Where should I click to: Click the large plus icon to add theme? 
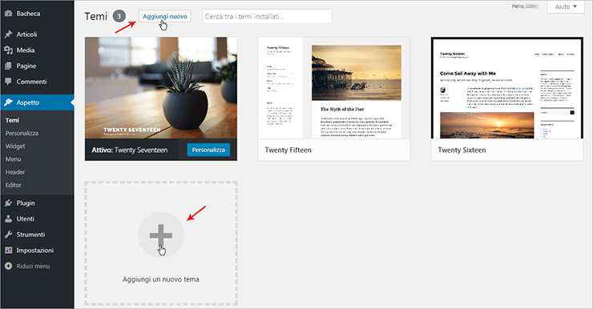click(161, 235)
